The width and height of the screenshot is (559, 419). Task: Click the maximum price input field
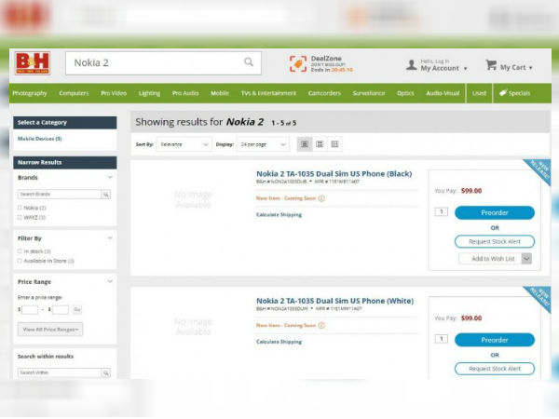[61, 310]
